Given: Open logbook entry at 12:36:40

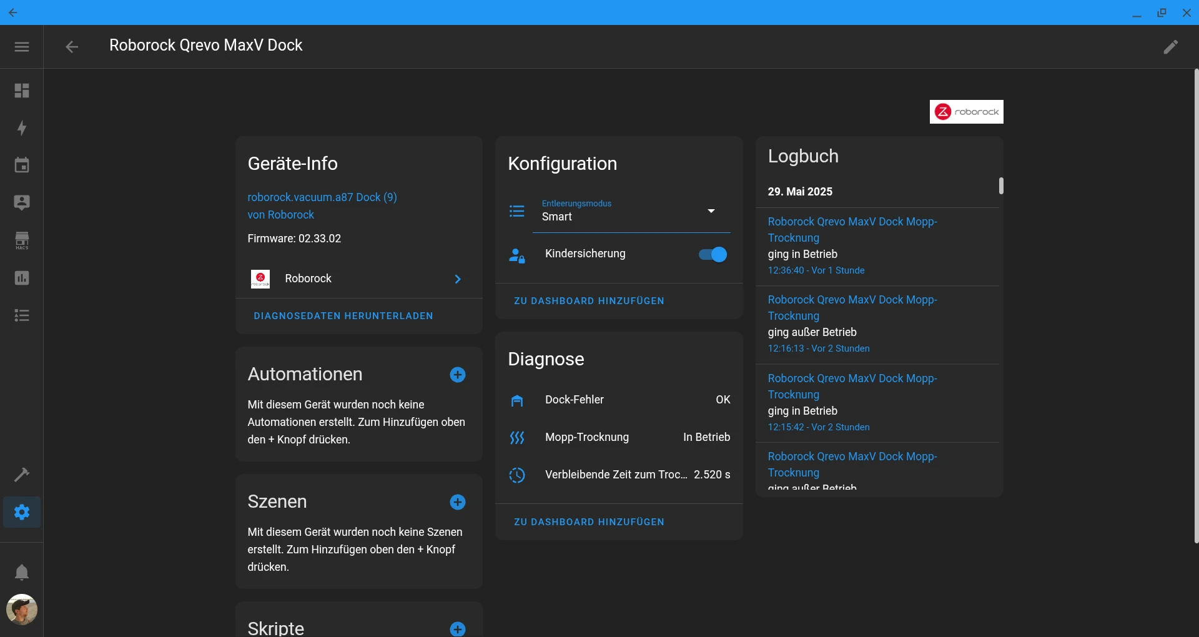Looking at the screenshot, I should 877,247.
